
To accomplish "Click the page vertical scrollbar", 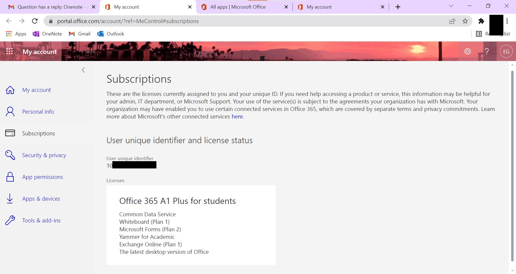I will pos(512,166).
